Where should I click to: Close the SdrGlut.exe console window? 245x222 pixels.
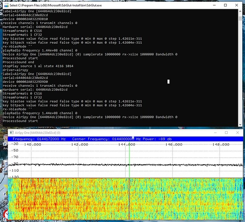(x=237, y=5)
